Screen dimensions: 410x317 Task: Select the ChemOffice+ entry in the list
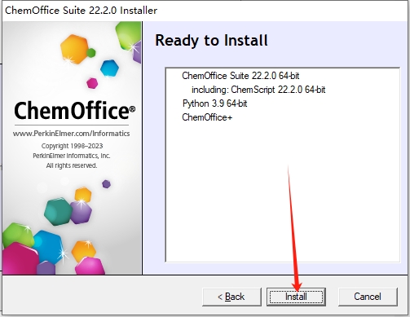pos(207,117)
